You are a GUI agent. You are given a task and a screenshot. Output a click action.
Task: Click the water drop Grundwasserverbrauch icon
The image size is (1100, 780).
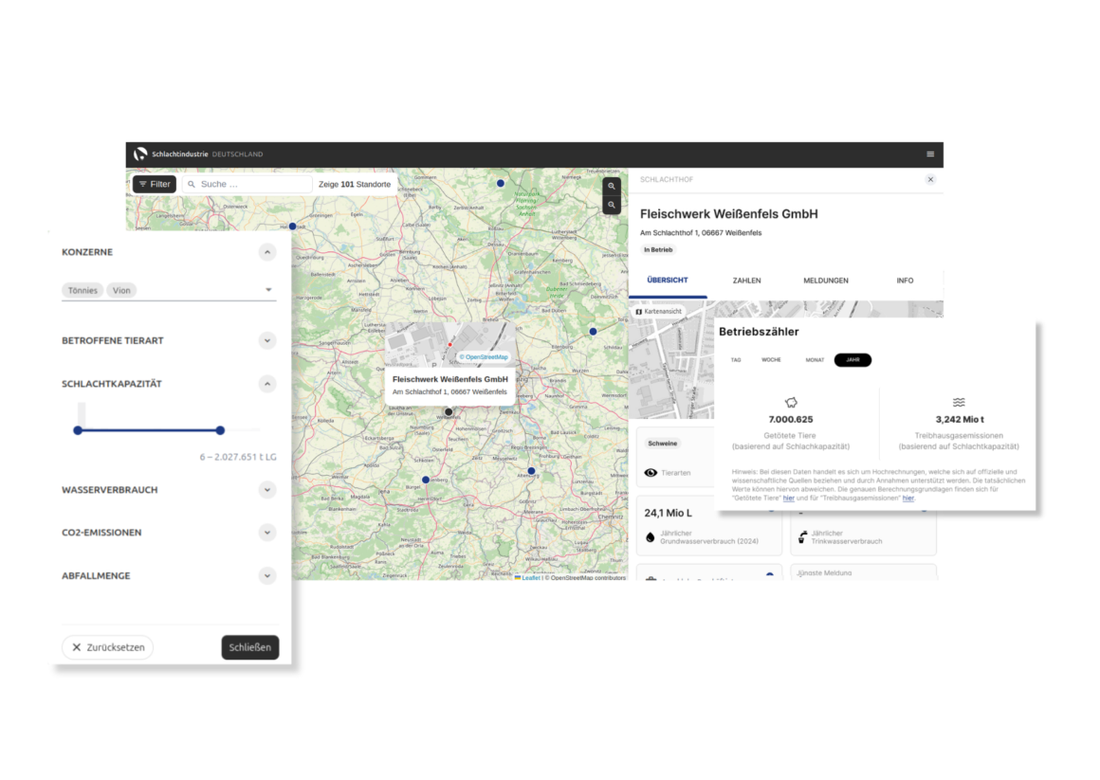click(x=650, y=535)
